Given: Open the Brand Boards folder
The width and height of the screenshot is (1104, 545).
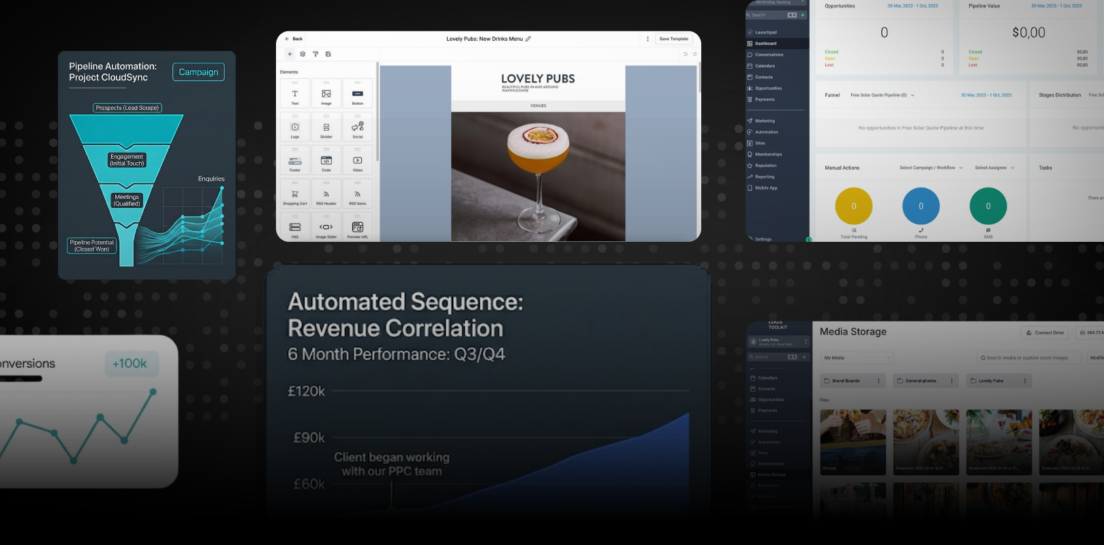Looking at the screenshot, I should coord(852,381).
